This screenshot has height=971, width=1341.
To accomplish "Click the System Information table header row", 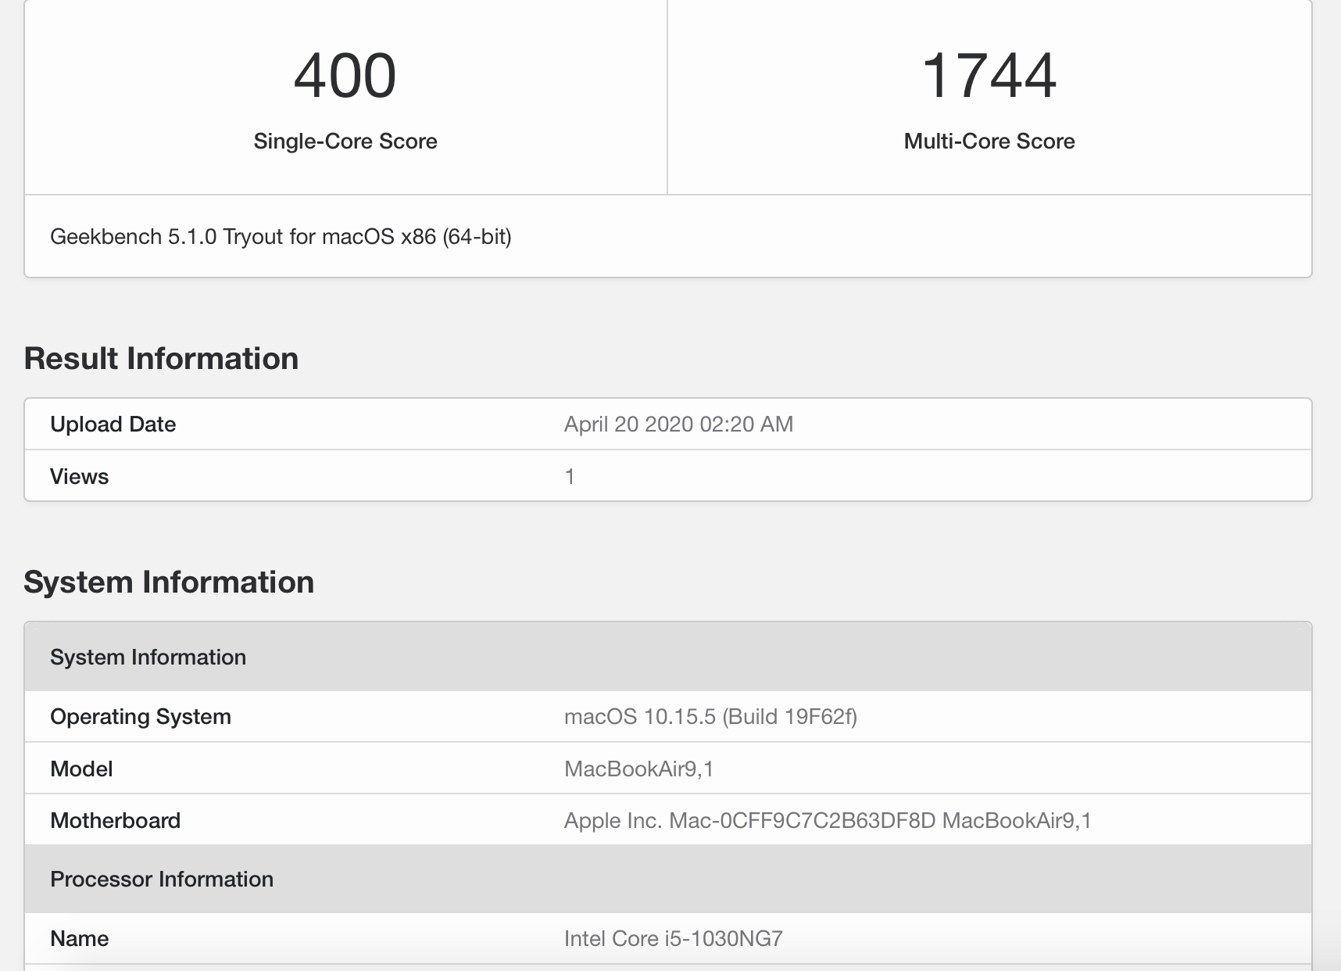I will 668,657.
